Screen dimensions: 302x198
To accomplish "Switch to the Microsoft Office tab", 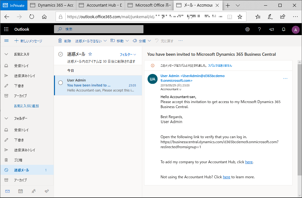I will point(149,5).
